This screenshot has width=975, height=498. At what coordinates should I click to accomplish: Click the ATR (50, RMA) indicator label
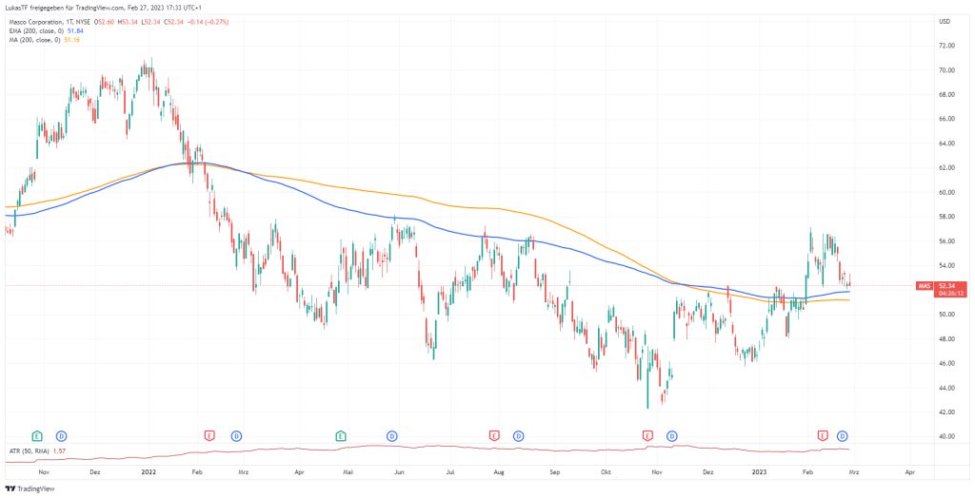28,451
